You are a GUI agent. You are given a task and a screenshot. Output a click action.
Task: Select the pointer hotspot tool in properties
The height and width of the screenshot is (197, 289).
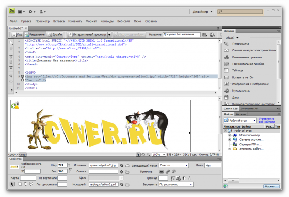(x=12, y=184)
